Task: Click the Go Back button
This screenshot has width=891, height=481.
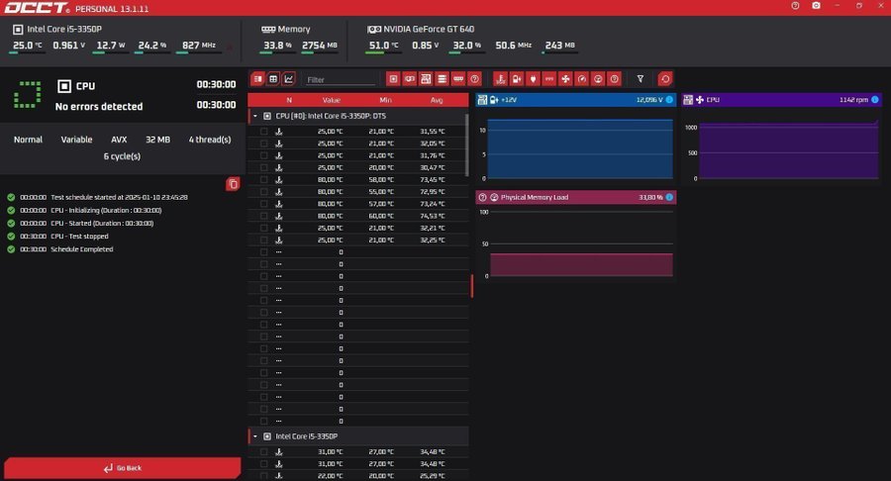Action: point(122,468)
